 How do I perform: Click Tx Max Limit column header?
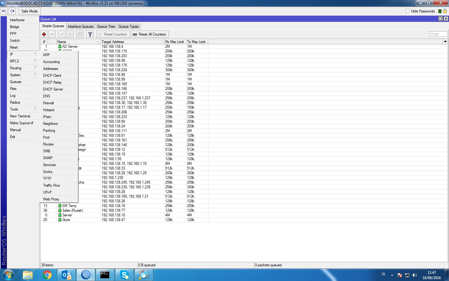(x=197, y=42)
